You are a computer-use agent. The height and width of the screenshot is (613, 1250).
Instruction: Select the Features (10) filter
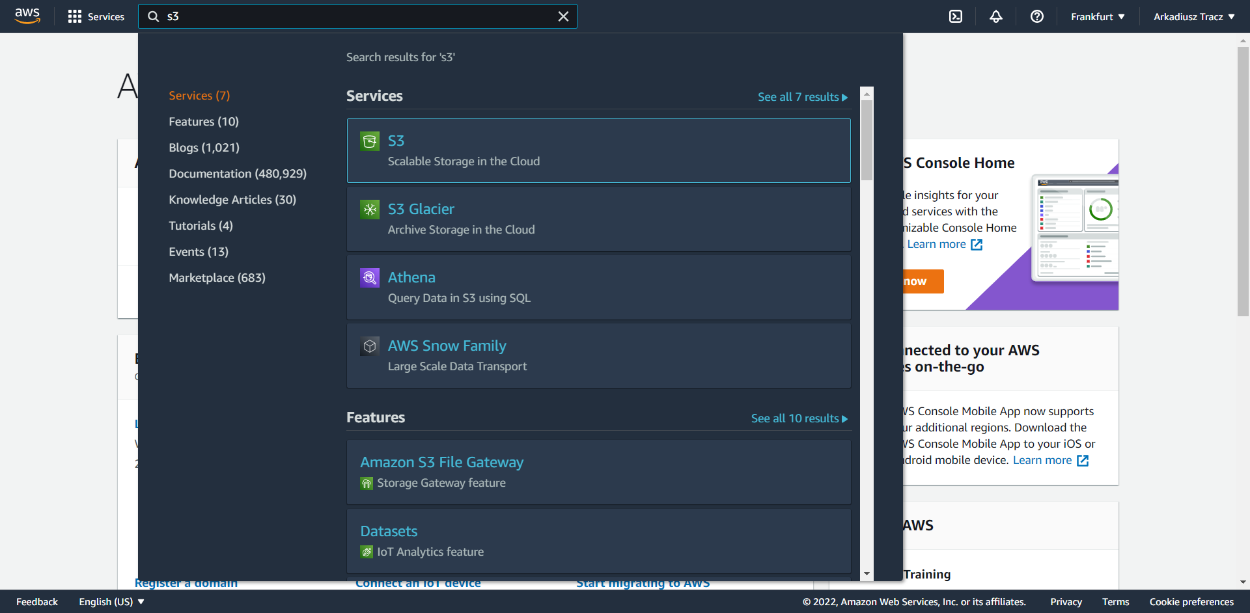click(204, 122)
